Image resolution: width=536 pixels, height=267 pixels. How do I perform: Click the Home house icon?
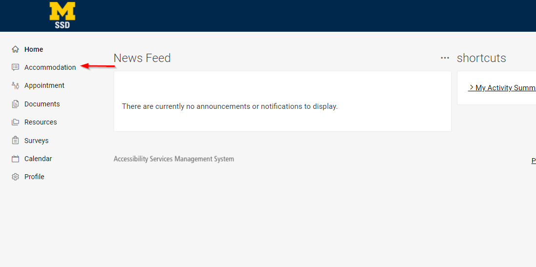tap(16, 49)
